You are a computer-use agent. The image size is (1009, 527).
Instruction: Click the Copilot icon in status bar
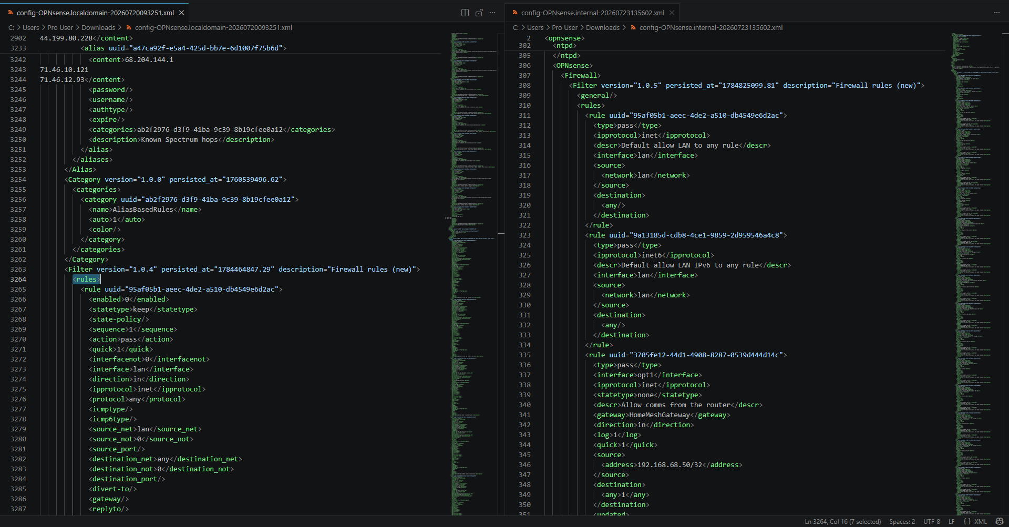(1000, 521)
